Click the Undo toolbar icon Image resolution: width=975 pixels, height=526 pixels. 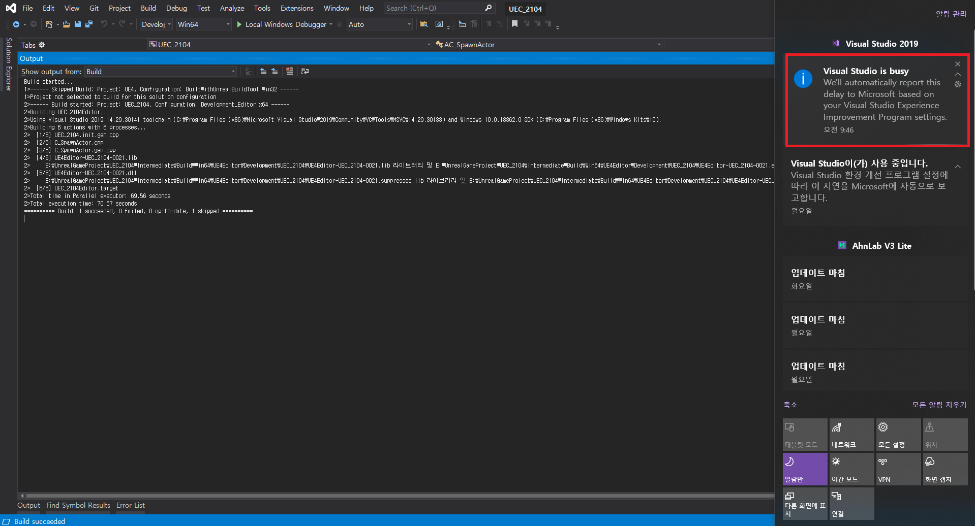pos(104,24)
